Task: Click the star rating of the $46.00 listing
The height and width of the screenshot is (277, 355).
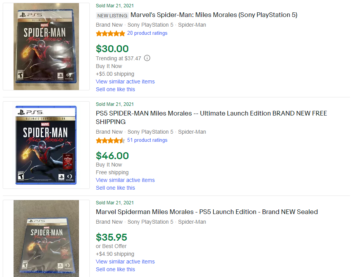Action: pyautogui.click(x=110, y=141)
